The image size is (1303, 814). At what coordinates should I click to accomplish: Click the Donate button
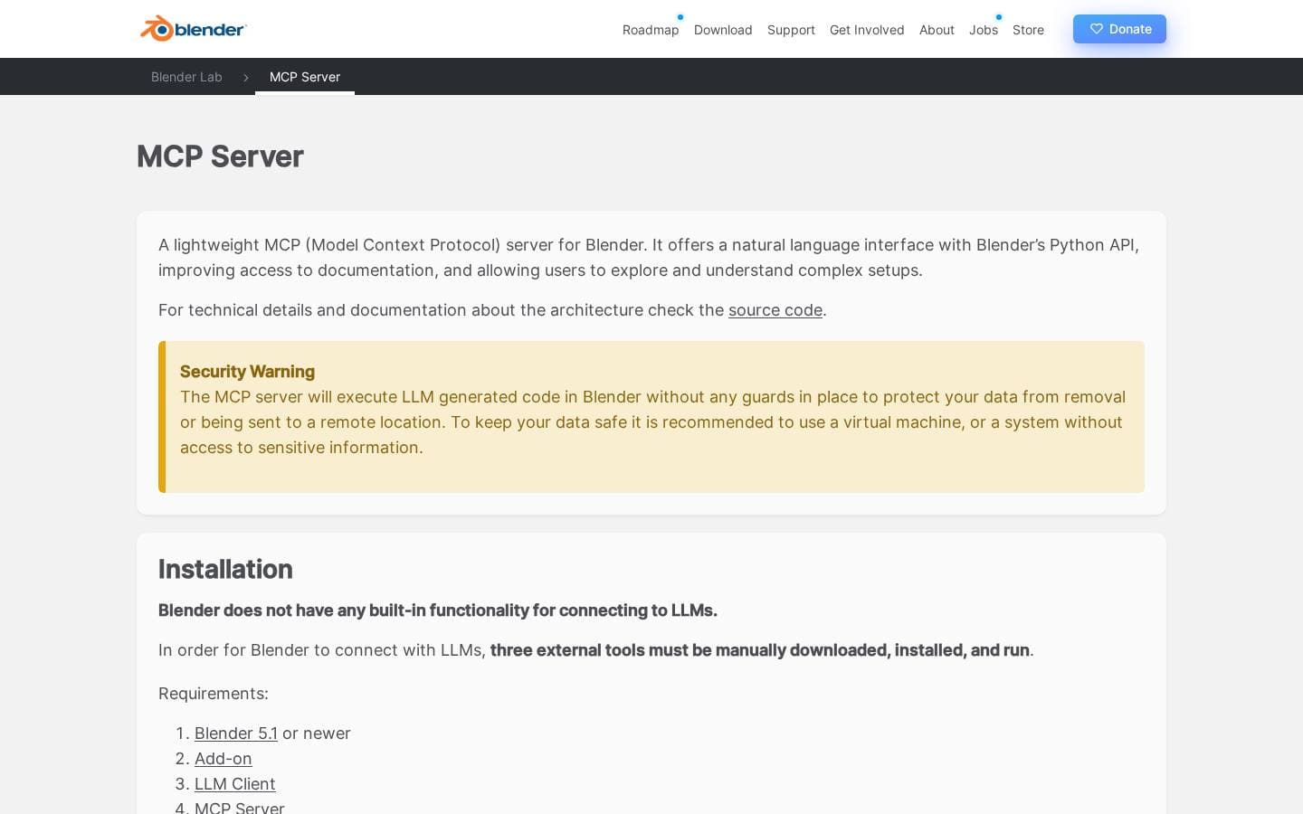point(1119,29)
